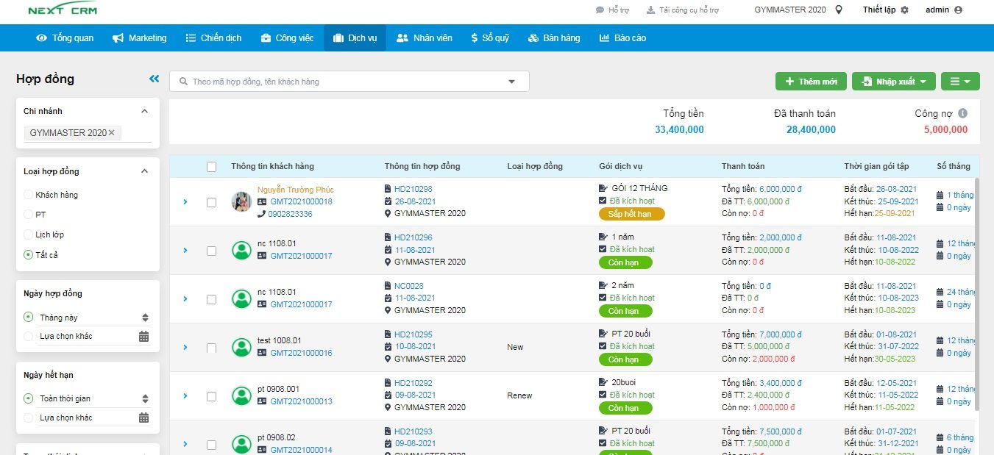Expand the Nguyễn Trường Phúc row details
This screenshot has width=994, height=455.
185,201
